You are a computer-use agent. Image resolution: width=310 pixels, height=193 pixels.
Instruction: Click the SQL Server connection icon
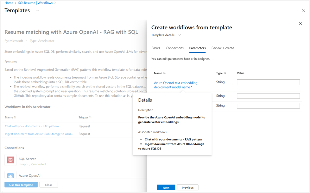coord(10,160)
